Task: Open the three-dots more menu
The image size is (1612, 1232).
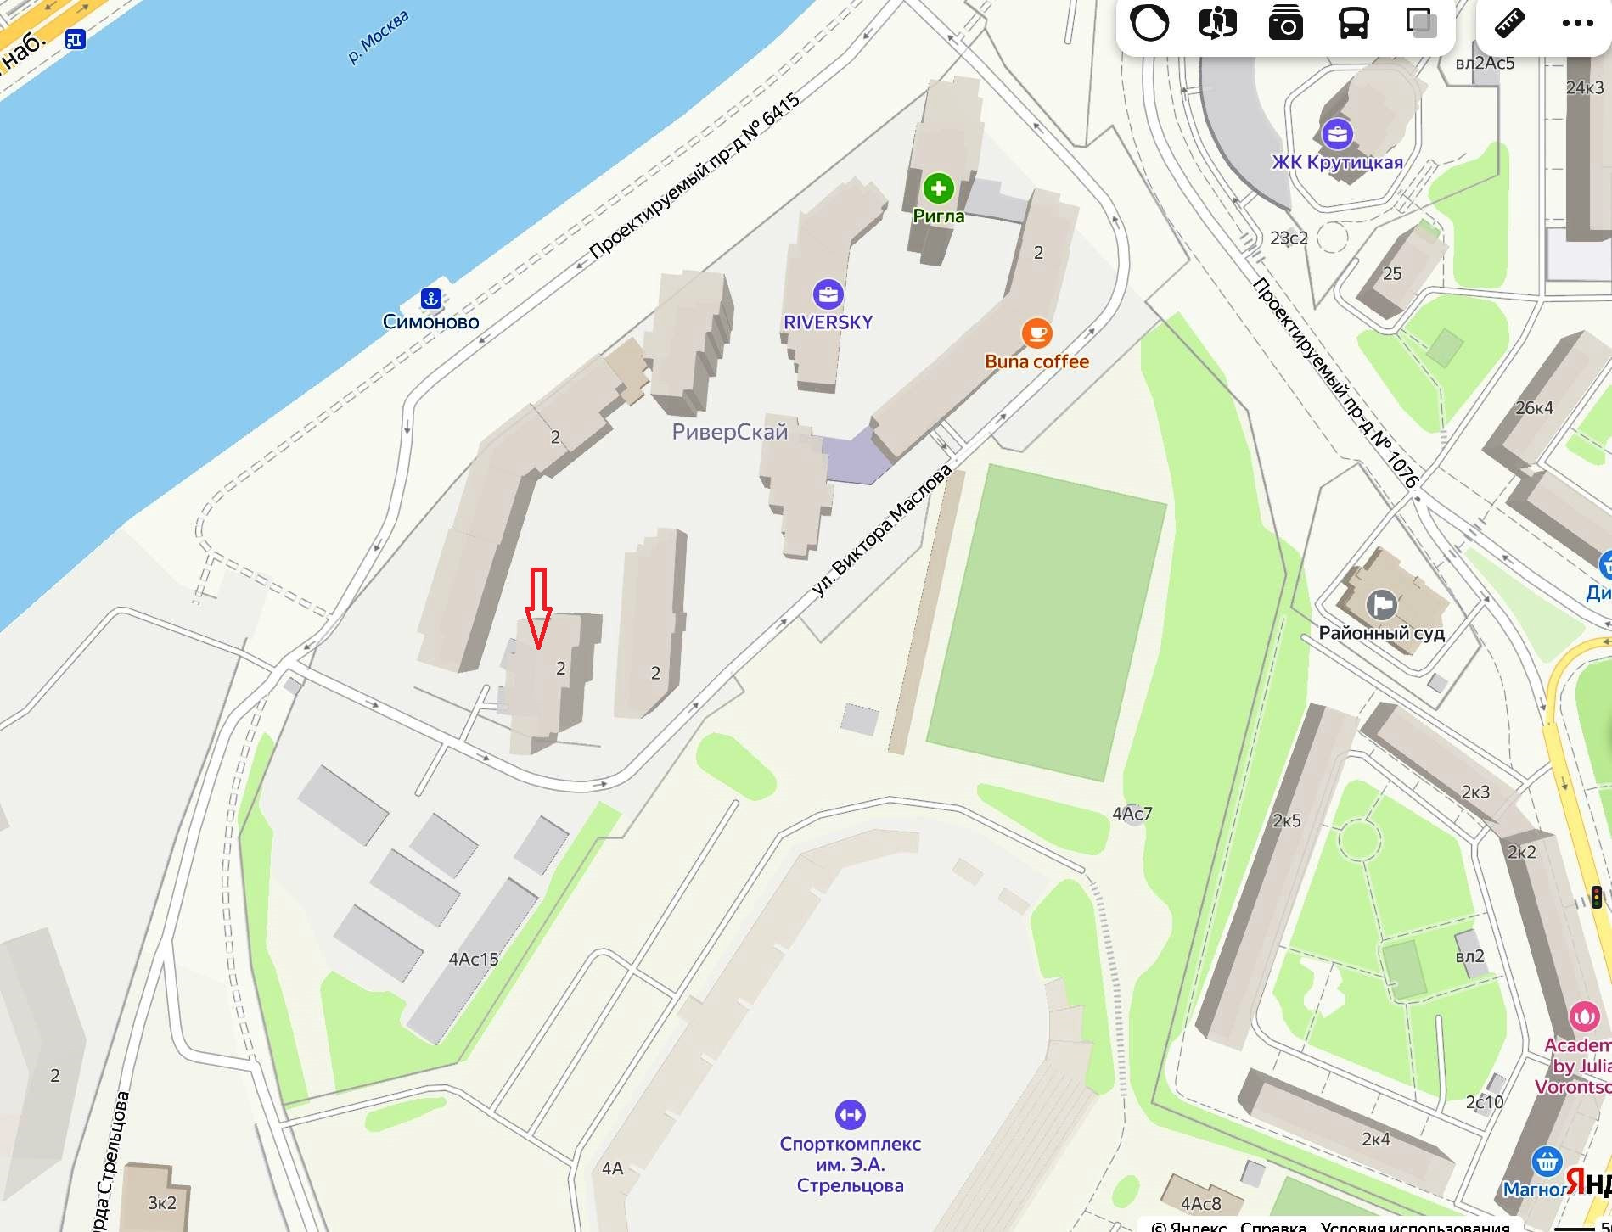Action: coord(1578,23)
